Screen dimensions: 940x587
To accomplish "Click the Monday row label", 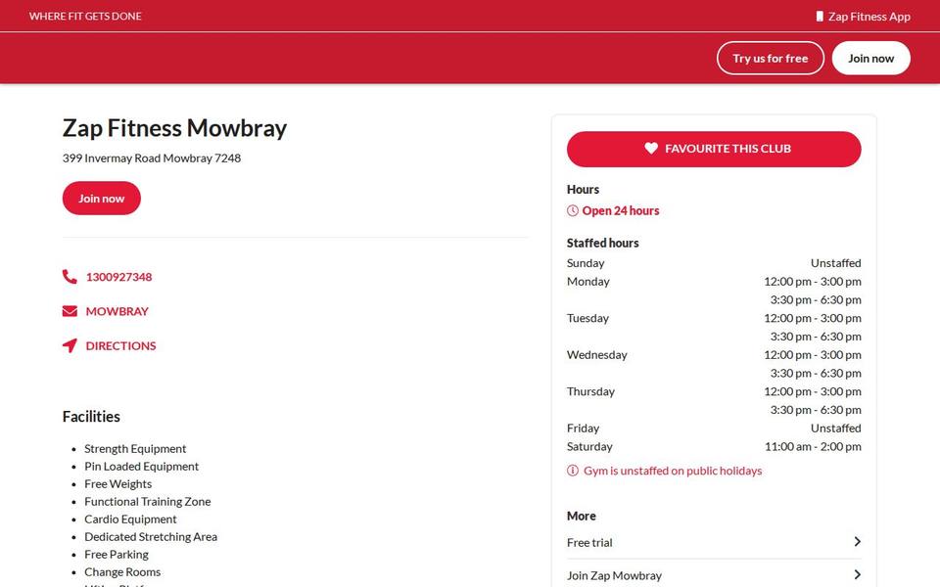I will (x=588, y=282).
